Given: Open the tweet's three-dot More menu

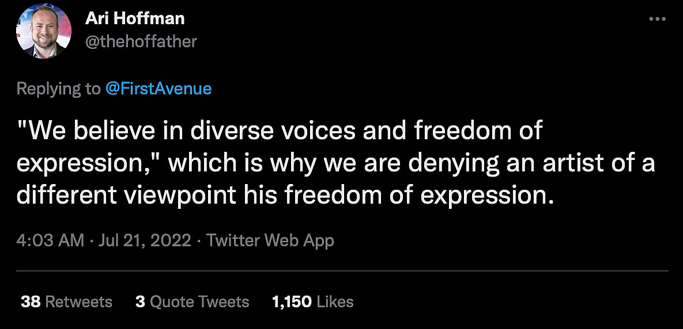Looking at the screenshot, I should [657, 19].
